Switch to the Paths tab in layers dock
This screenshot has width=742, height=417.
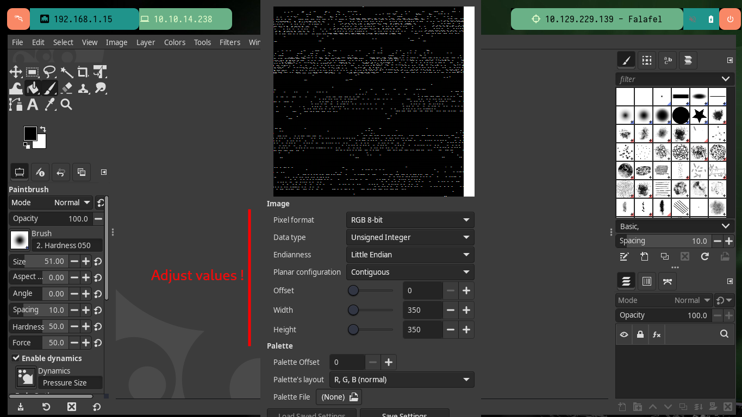[x=668, y=281]
